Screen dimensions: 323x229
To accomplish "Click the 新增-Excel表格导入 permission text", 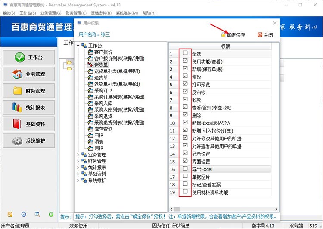I will (211, 123).
